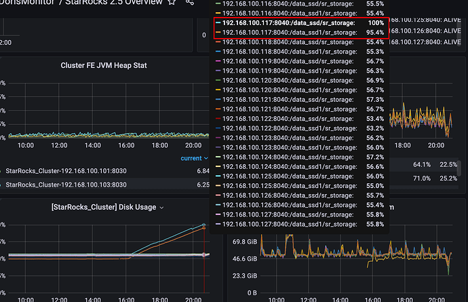Click the 95.4% value in the tooltip
468x302 pixels.
[375, 33]
